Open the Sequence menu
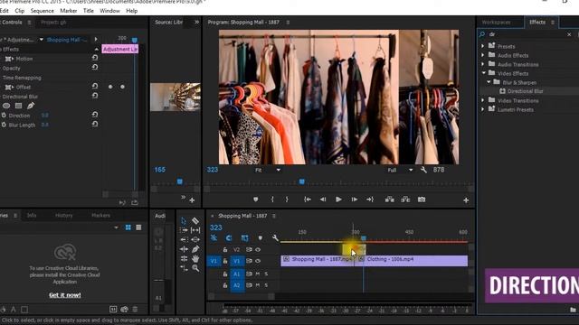This screenshot has width=579, height=325. pos(43,11)
